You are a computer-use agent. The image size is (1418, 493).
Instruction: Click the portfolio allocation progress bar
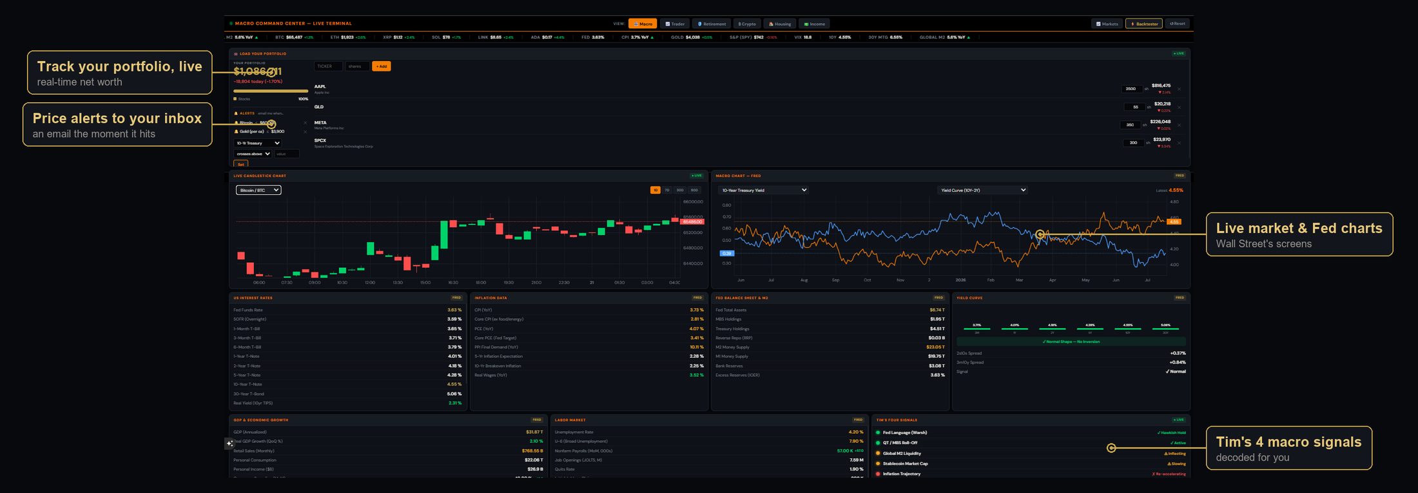pyautogui.click(x=271, y=91)
